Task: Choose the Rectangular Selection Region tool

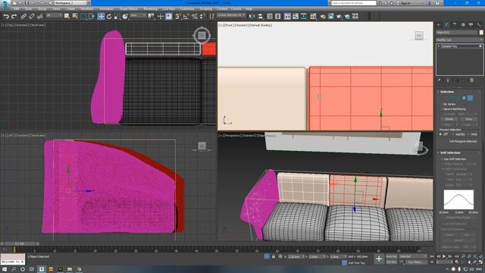Action: (x=83, y=17)
